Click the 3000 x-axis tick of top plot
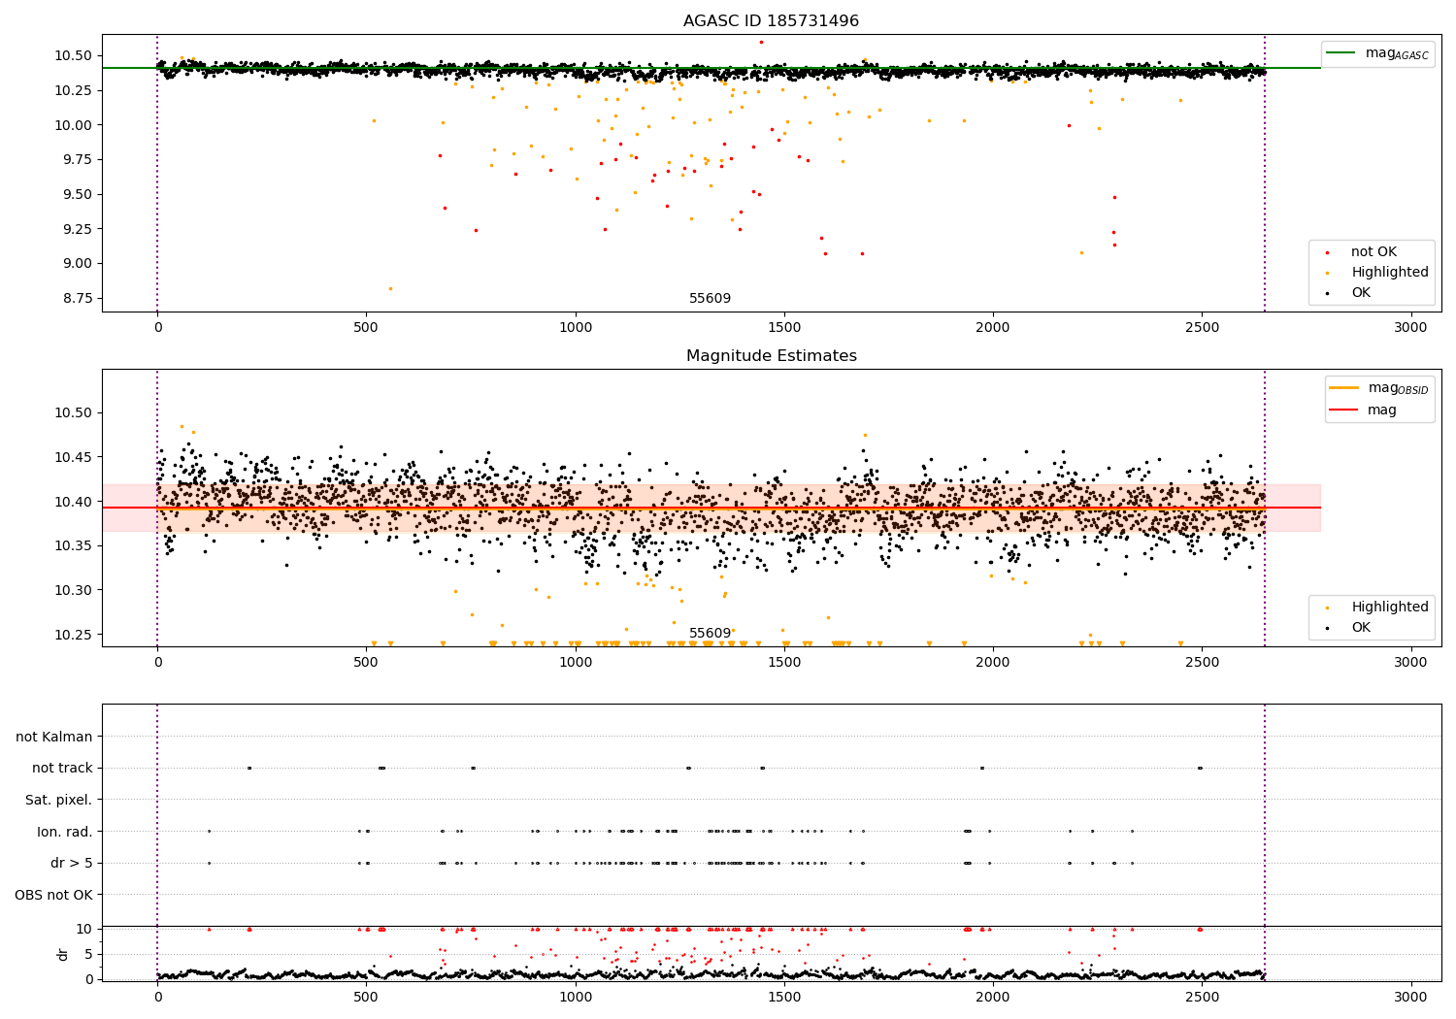The width and height of the screenshot is (1456, 1019). (1410, 327)
